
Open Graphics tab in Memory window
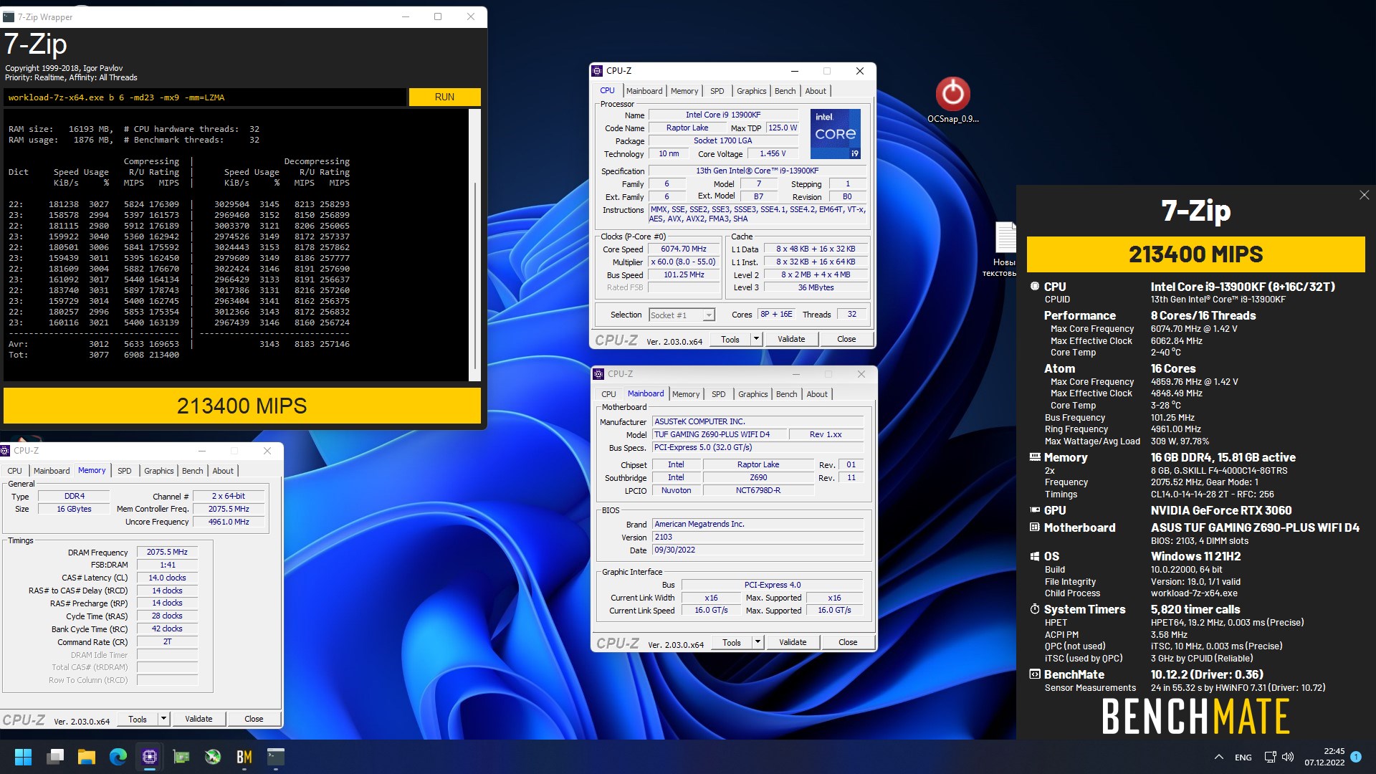(158, 471)
